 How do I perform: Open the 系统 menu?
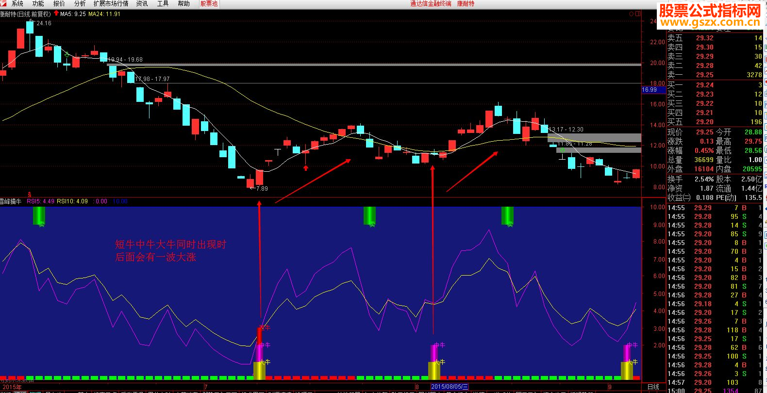17,3
